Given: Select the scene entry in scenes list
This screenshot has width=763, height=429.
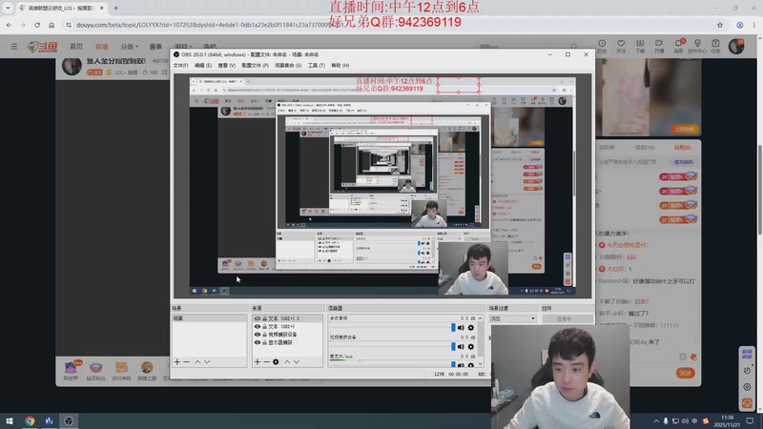Looking at the screenshot, I should 209,318.
